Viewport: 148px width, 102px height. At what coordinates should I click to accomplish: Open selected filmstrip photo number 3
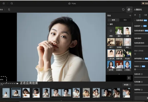coord(16,93)
